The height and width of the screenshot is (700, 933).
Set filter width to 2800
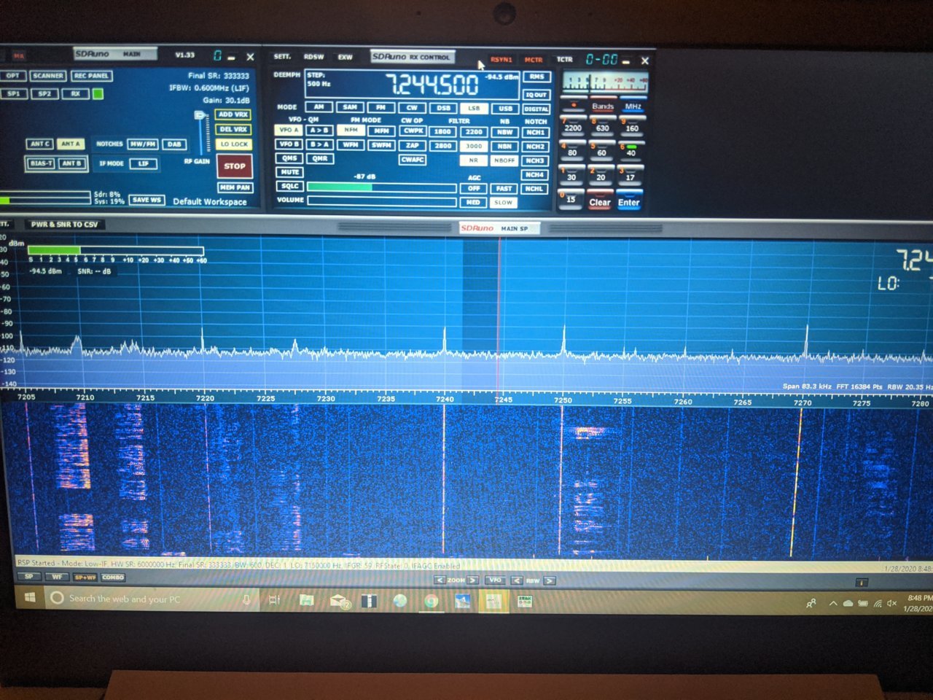click(x=443, y=146)
